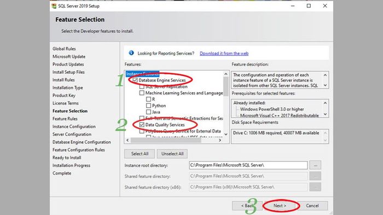Browse for the instance root directory
The image size is (383, 215).
pos(315,165)
